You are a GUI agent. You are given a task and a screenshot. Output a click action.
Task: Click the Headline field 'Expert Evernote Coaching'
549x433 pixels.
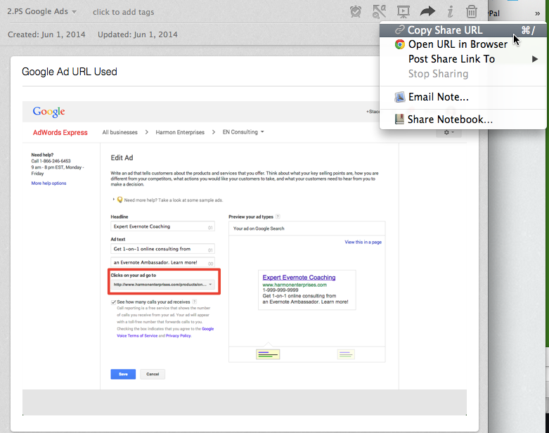[162, 226]
